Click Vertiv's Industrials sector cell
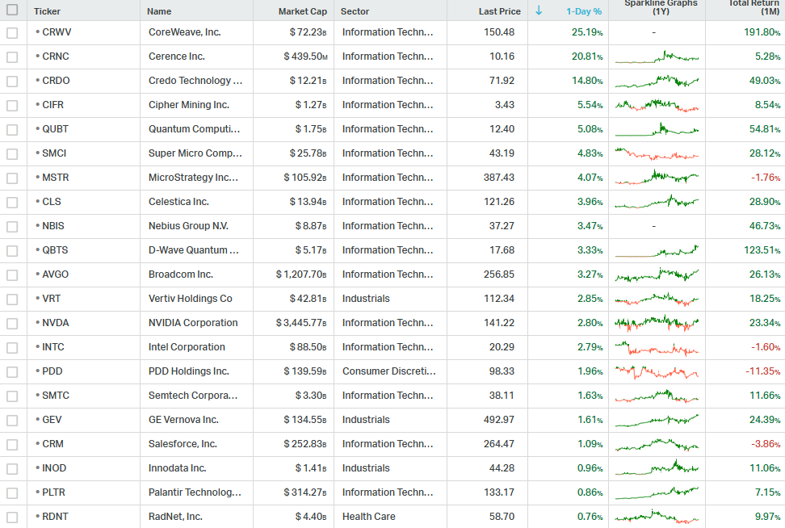This screenshot has height=528, width=785. click(x=366, y=298)
